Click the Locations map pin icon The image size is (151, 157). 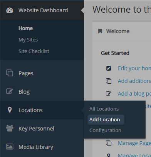point(10,110)
